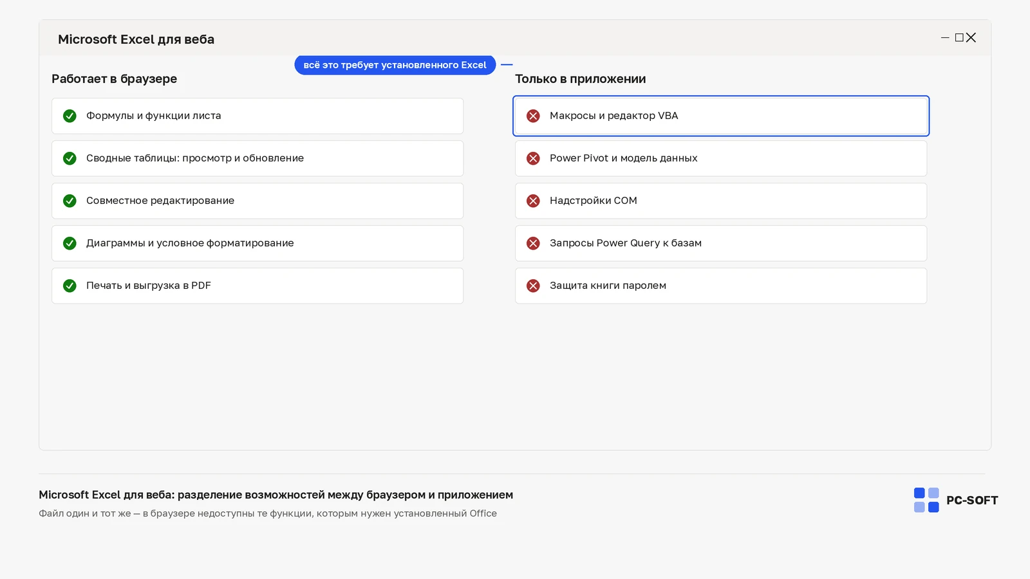The width and height of the screenshot is (1030, 579).
Task: Click green check icon beside Совместное редактирование
Action: click(70, 201)
